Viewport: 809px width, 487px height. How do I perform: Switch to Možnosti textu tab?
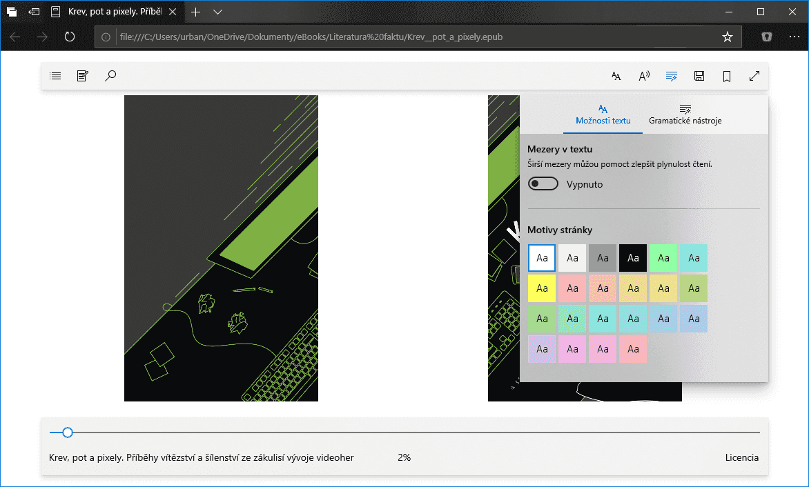click(603, 115)
